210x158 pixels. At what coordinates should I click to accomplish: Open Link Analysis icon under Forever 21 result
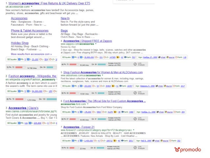point(135,147)
